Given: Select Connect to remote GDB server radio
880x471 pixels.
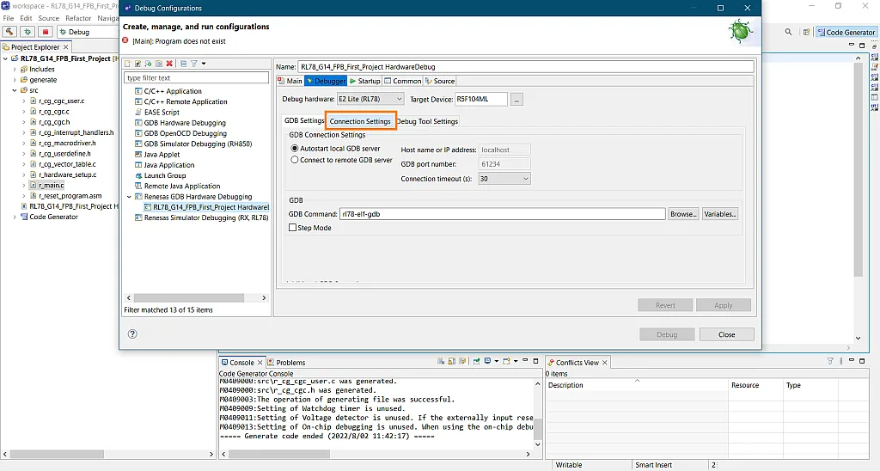Looking at the screenshot, I should [295, 160].
